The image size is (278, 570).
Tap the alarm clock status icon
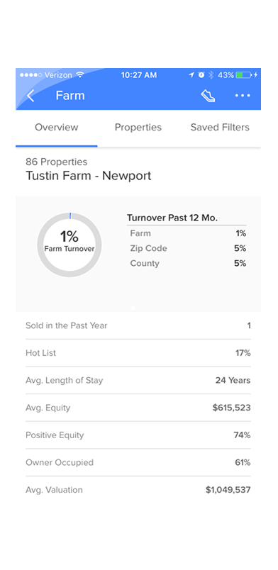pyautogui.click(x=201, y=75)
